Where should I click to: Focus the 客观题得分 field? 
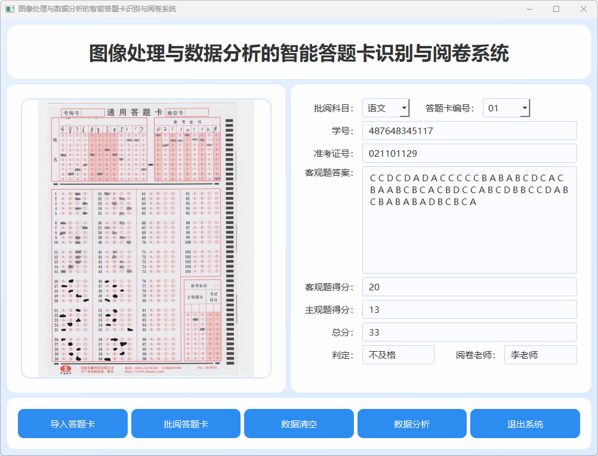pyautogui.click(x=469, y=287)
